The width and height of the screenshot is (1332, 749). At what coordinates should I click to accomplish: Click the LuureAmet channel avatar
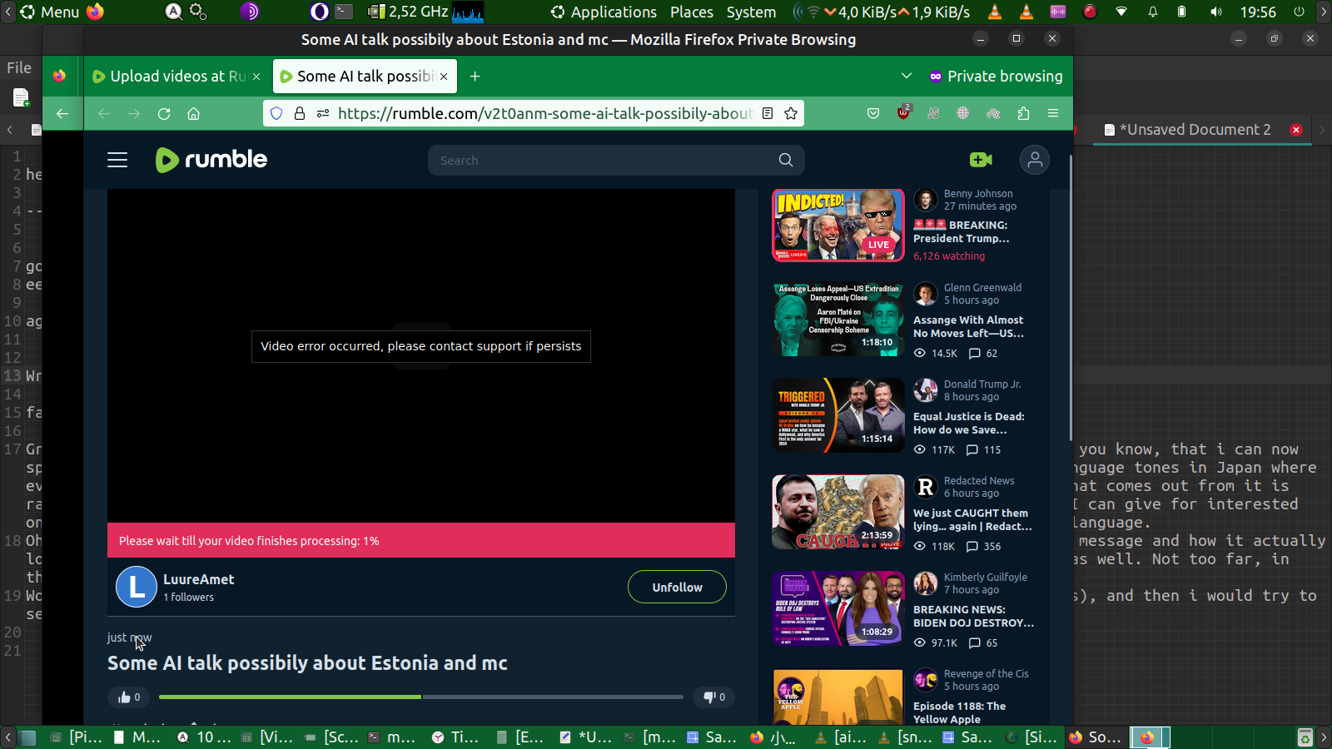pos(137,587)
